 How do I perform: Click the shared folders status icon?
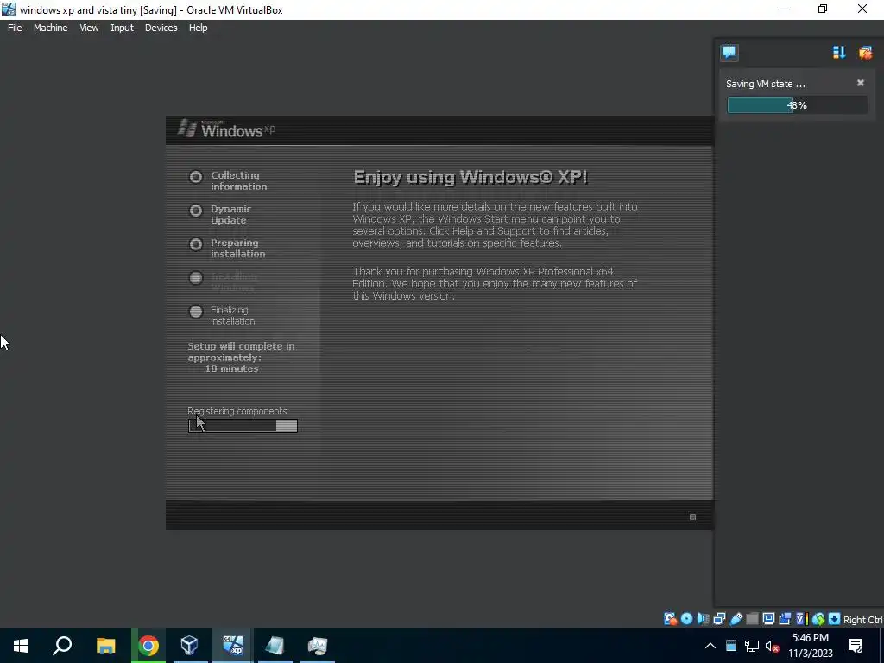[x=752, y=619]
